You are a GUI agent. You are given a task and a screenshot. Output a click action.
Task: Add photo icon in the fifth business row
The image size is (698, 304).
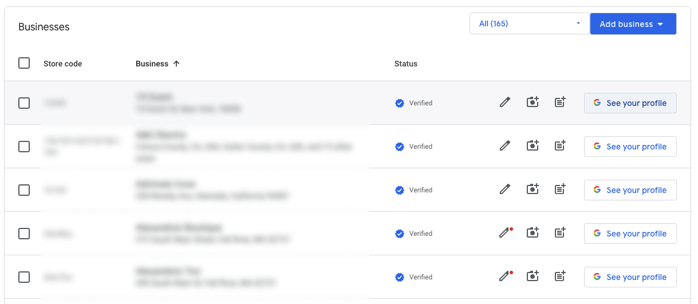533,277
